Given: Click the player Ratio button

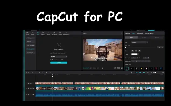Looking at the screenshot, I should (x=118, y=68).
